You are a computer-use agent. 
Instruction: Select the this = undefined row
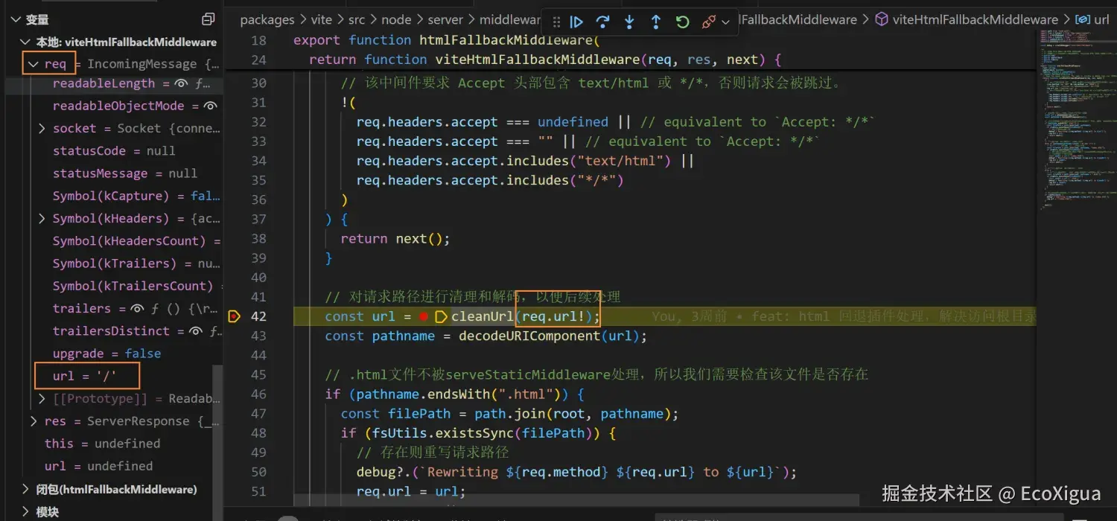(x=114, y=444)
